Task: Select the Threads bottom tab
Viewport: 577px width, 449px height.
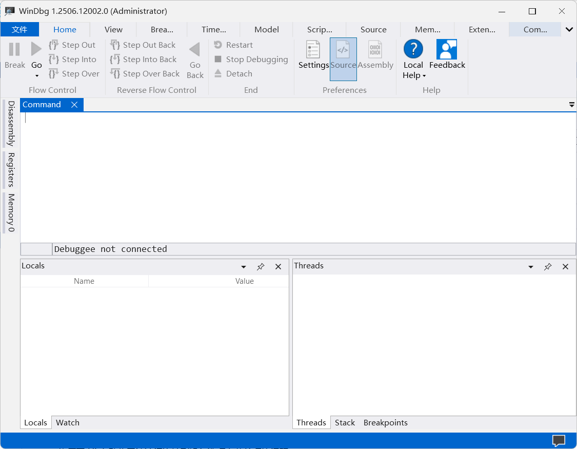Action: [x=311, y=423]
